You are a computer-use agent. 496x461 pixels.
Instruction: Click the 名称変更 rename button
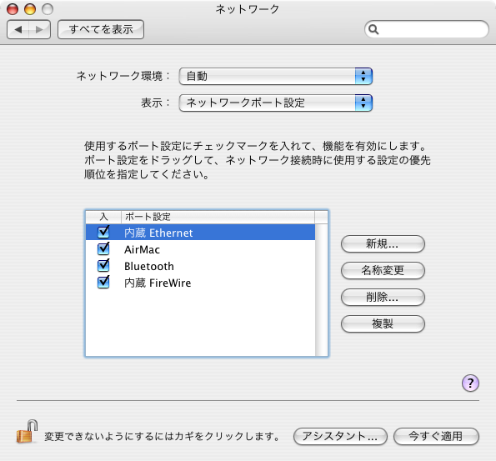point(383,271)
